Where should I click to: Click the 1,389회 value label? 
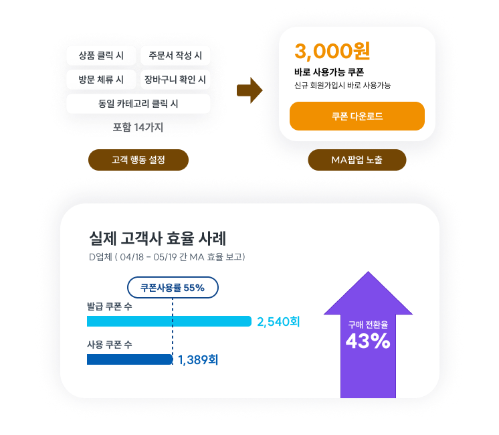[198, 360]
